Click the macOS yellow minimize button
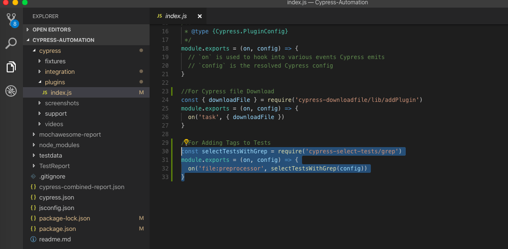 tap(15, 2)
